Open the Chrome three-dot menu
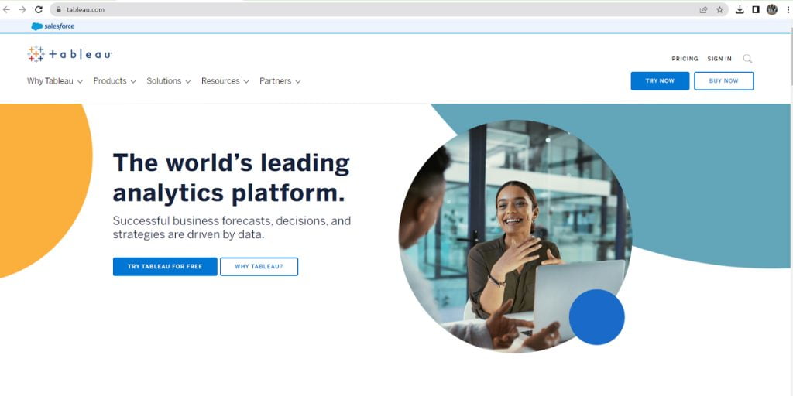 pyautogui.click(x=788, y=9)
